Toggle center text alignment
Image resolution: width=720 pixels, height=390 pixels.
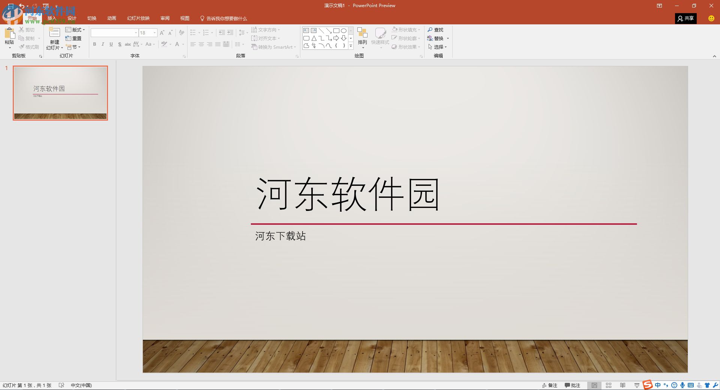[201, 44]
